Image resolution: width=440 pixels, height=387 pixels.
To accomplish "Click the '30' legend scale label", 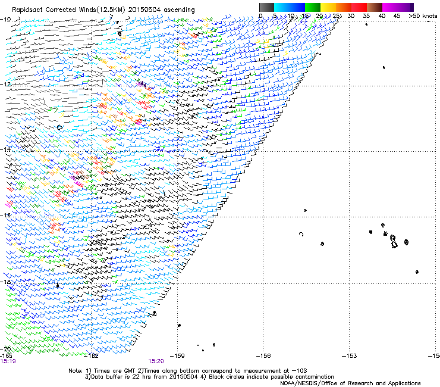I will 351,16.
